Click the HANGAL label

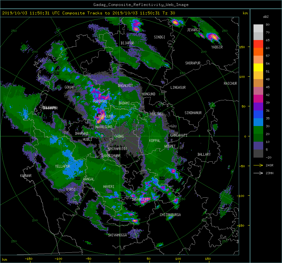[88, 179]
